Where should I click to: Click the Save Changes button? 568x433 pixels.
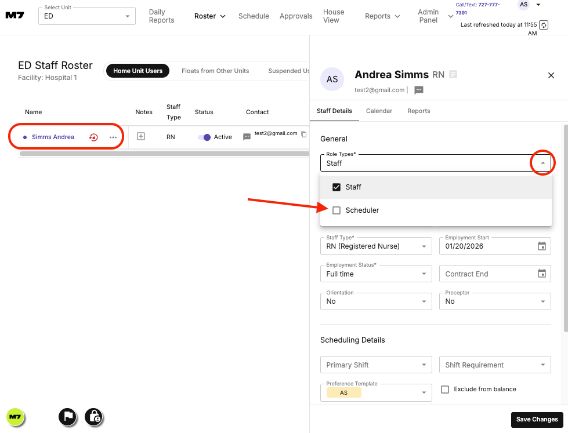[537, 420]
